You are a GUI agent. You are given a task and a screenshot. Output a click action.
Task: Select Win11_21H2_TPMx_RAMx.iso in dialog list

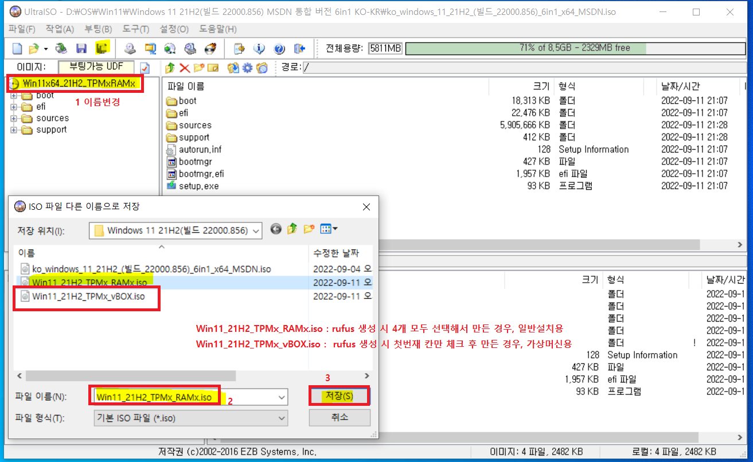[89, 283]
